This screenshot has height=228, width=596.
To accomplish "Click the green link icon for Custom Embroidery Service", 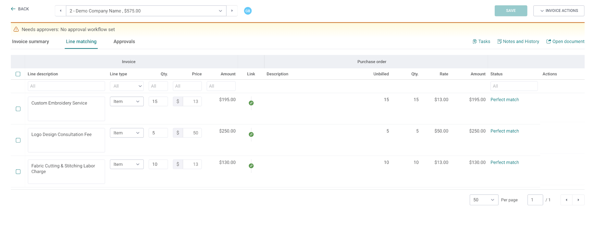I will (251, 103).
